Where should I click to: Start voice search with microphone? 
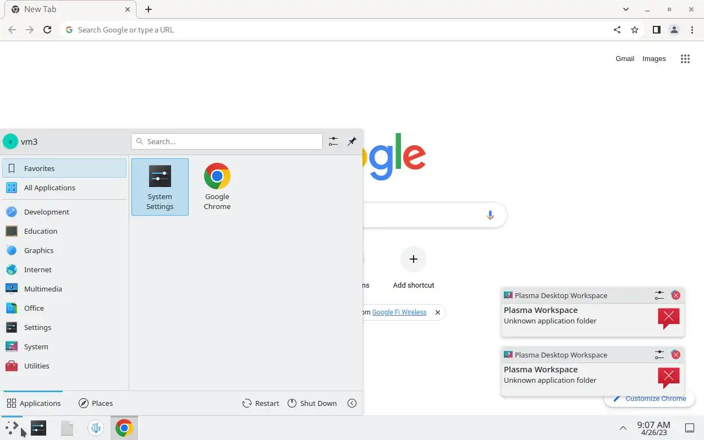pos(490,215)
